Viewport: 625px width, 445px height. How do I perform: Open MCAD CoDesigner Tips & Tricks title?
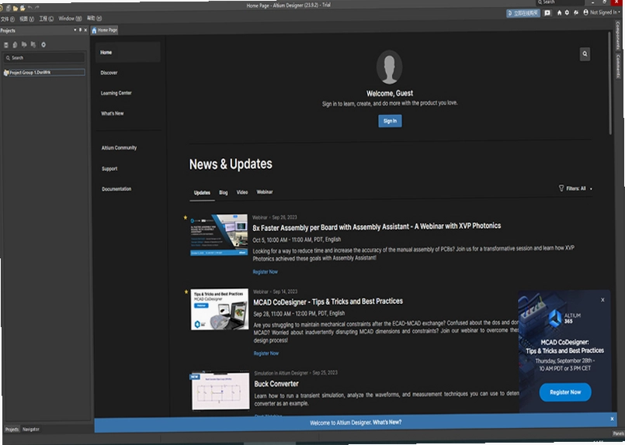(x=328, y=302)
